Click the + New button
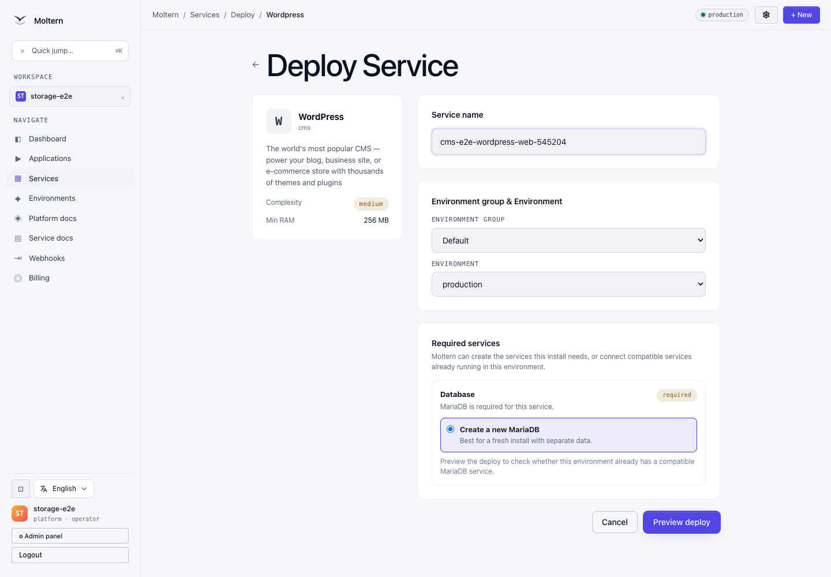Image resolution: width=831 pixels, height=577 pixels. [x=802, y=15]
